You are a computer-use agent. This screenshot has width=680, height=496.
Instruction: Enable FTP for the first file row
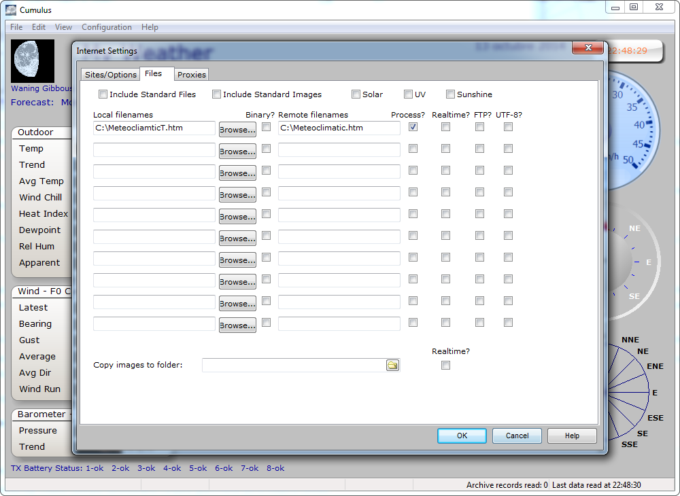(x=479, y=127)
